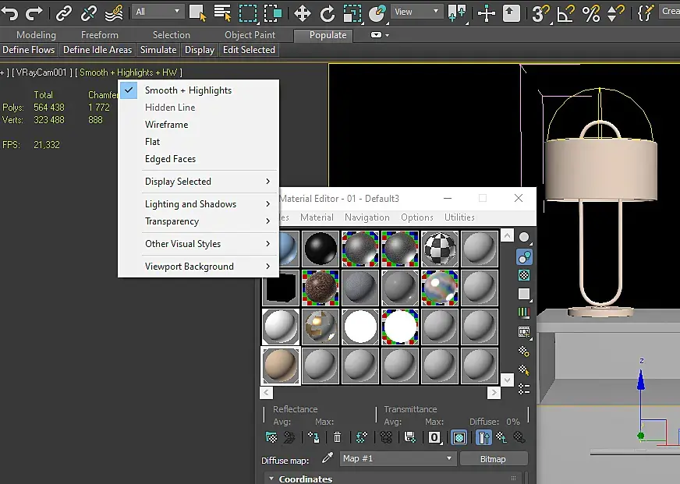The width and height of the screenshot is (680, 484).
Task: Toggle Percent Snap in the main toolbar
Action: tap(591, 12)
